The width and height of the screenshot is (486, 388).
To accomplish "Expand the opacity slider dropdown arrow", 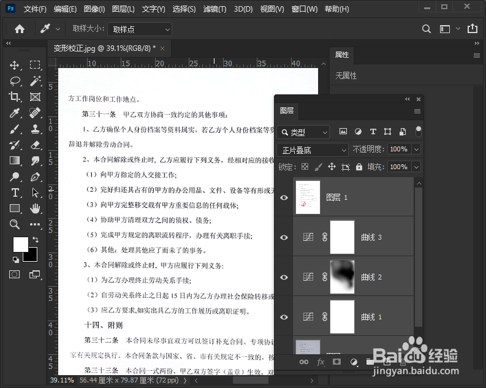I will (x=416, y=150).
